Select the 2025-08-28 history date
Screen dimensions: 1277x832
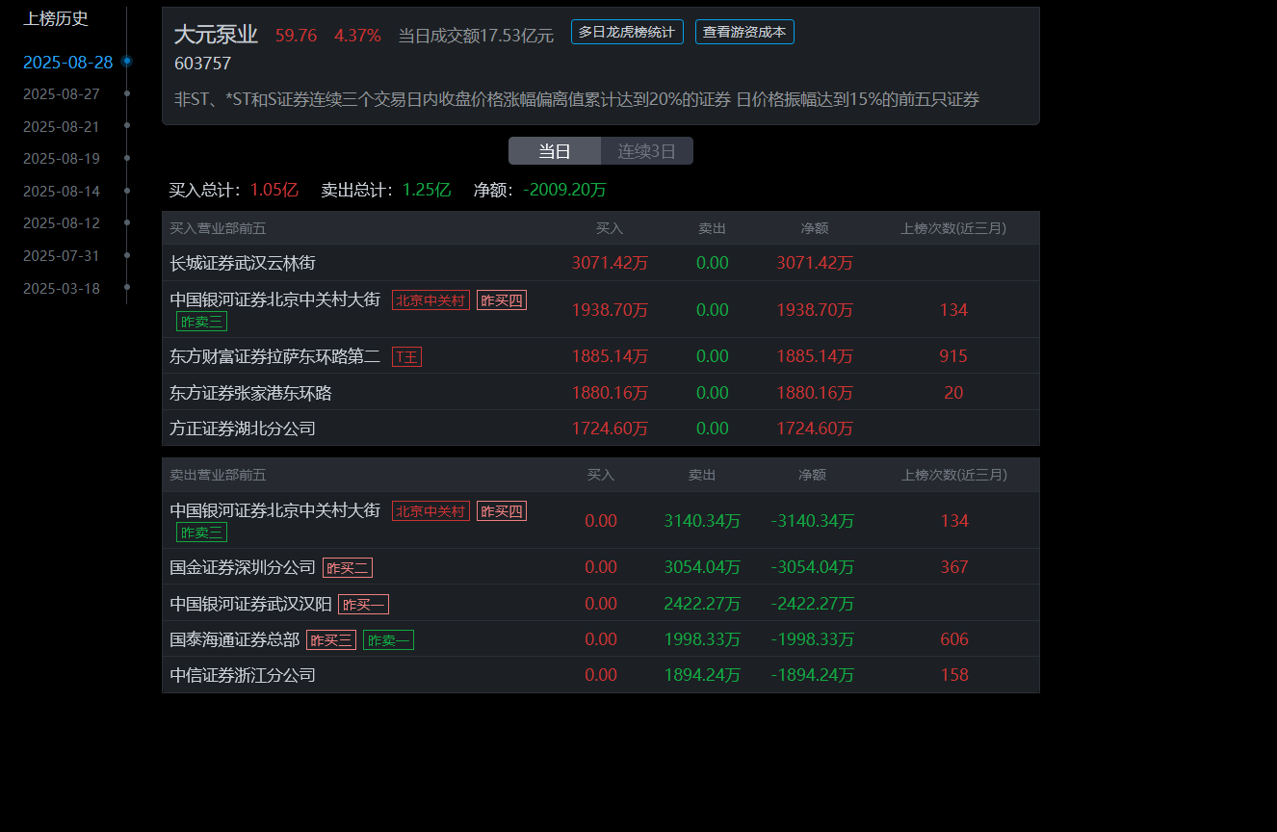[x=67, y=63]
